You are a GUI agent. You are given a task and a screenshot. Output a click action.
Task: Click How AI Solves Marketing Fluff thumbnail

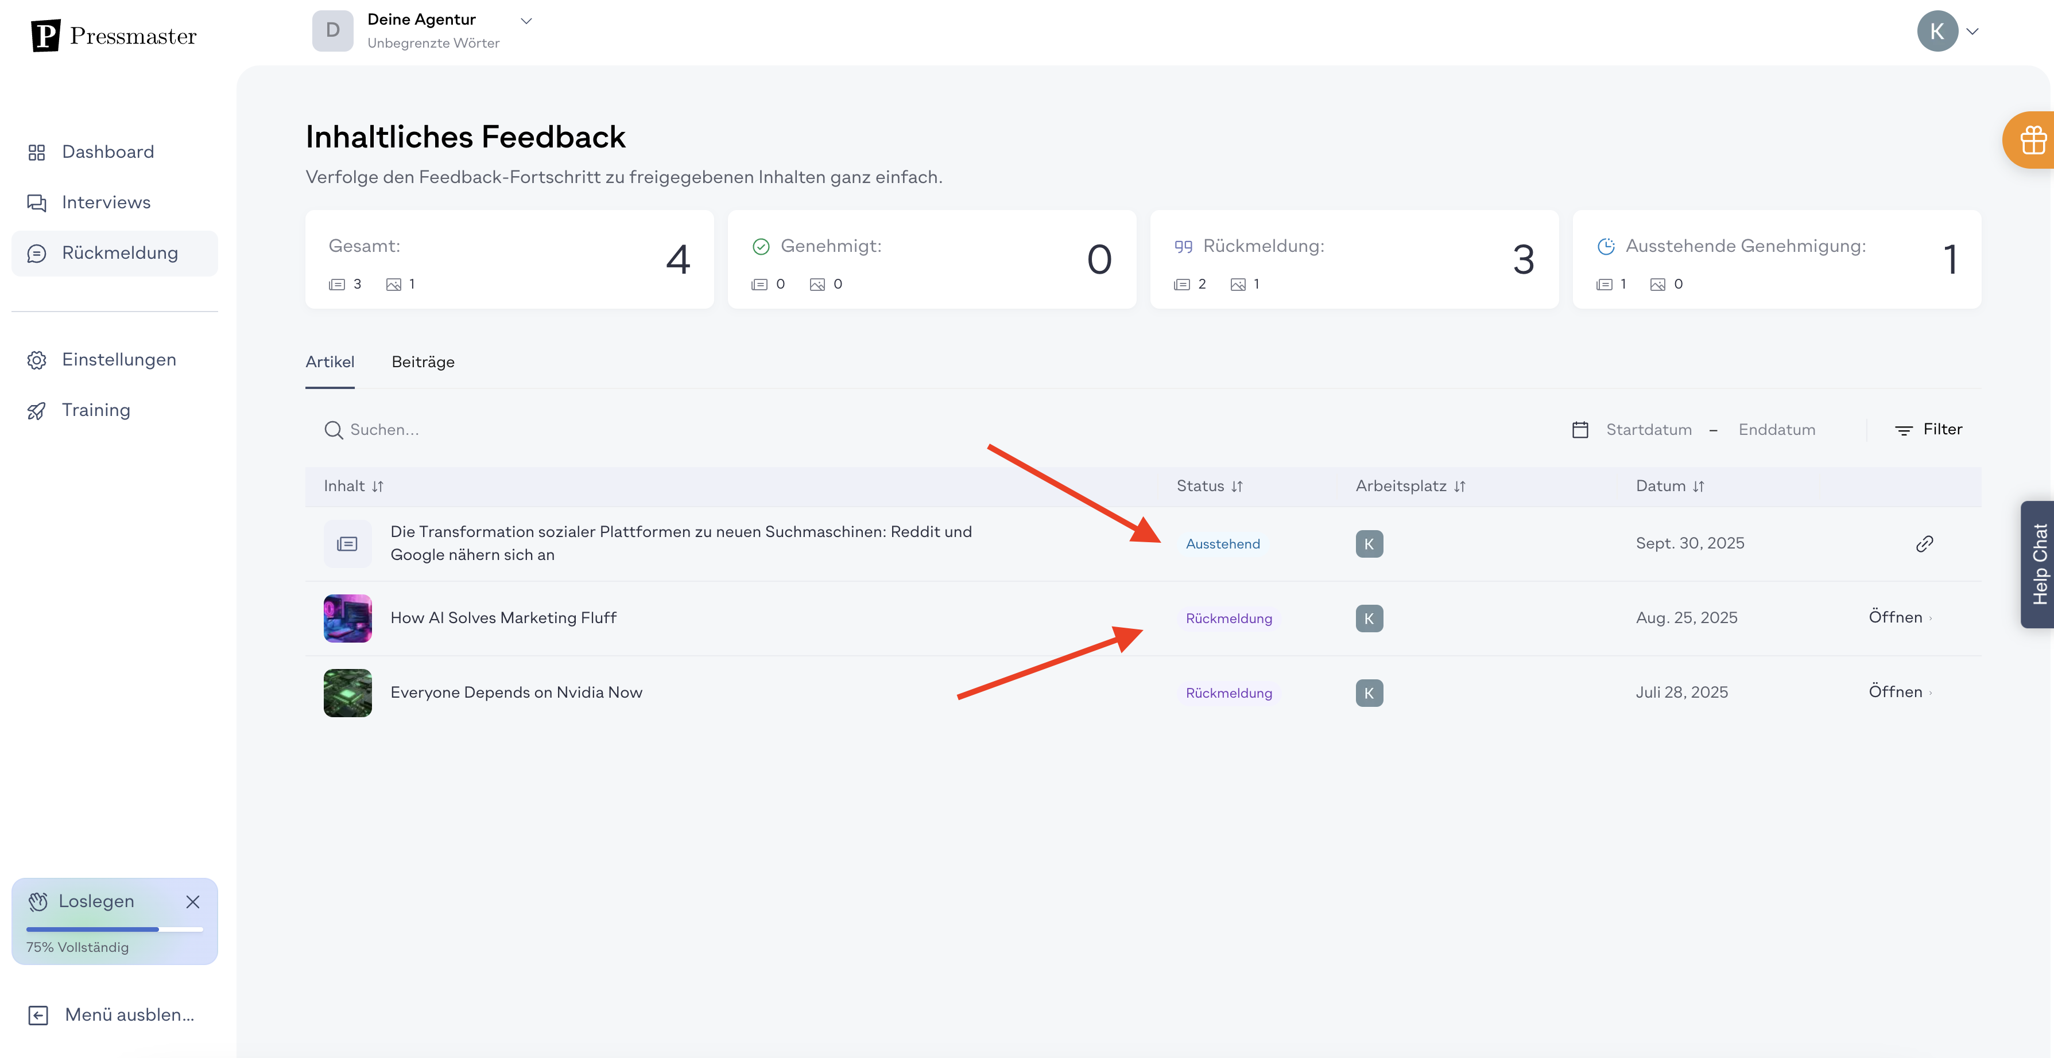(348, 619)
